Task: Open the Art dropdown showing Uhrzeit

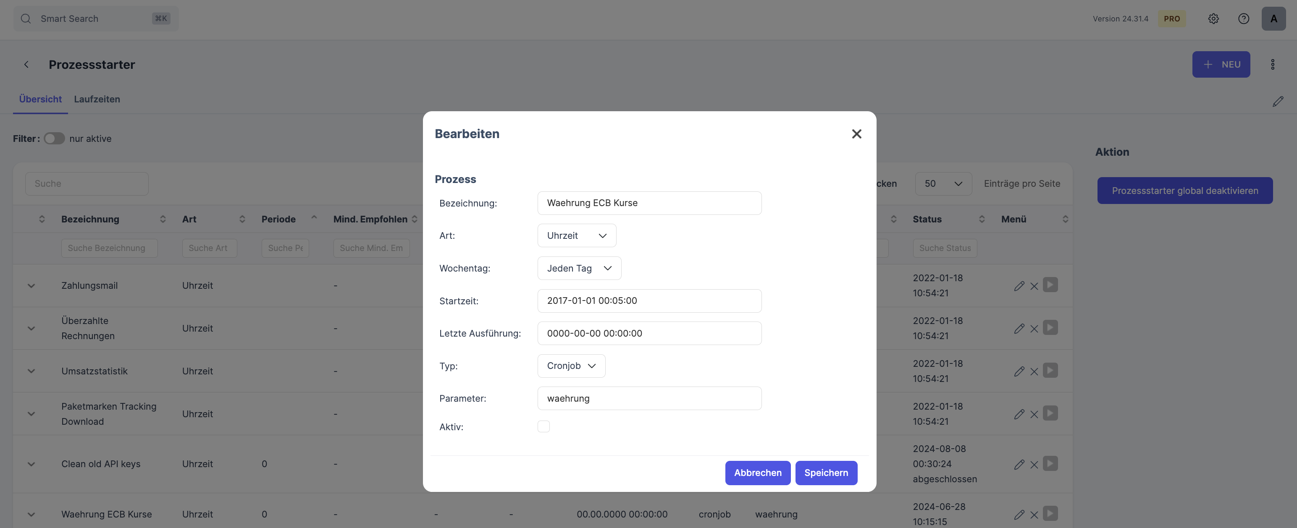Action: [x=577, y=235]
